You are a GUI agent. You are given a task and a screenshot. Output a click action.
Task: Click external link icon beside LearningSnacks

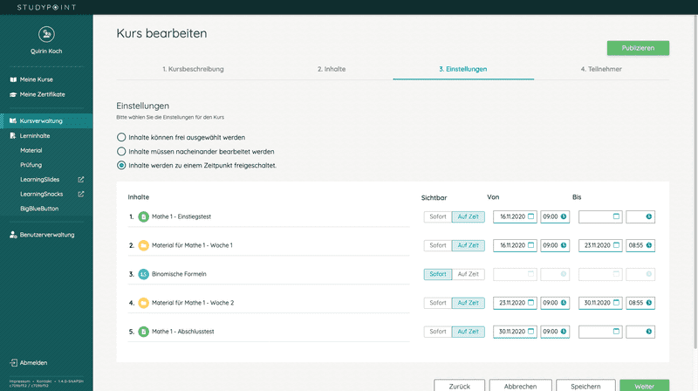point(81,195)
